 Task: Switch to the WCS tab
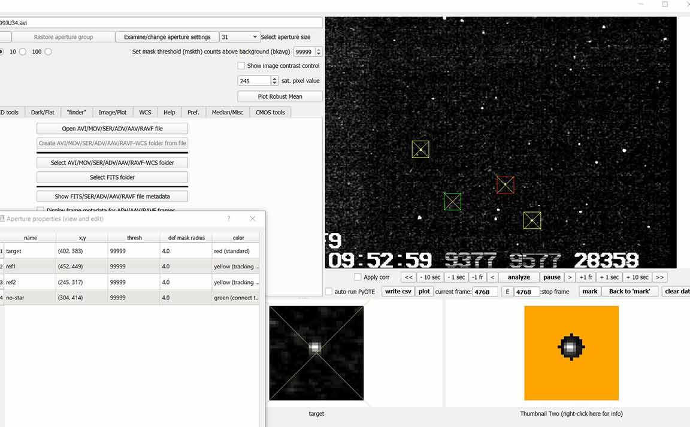(x=145, y=112)
